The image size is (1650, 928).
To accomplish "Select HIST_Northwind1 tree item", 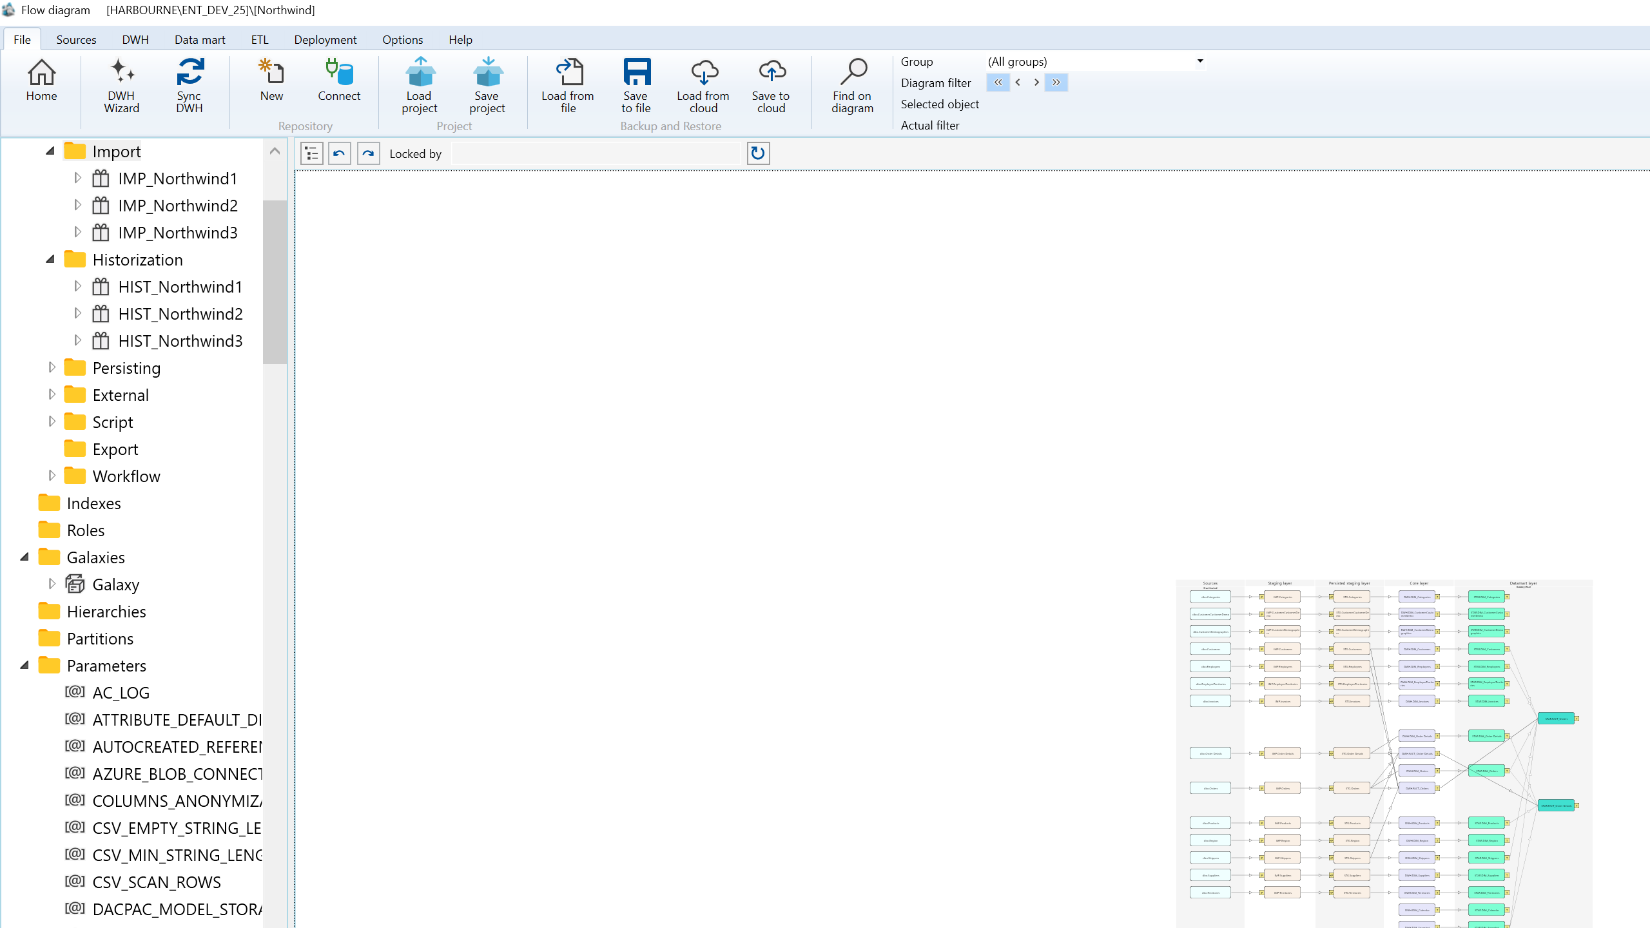I will click(x=168, y=287).
